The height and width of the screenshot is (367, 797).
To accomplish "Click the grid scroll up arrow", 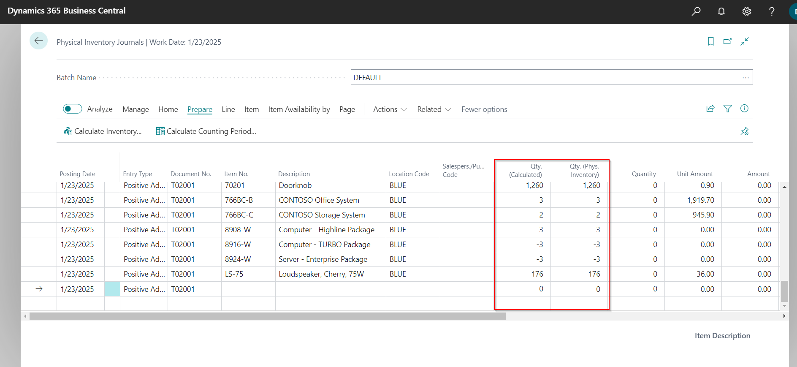I will [784, 187].
